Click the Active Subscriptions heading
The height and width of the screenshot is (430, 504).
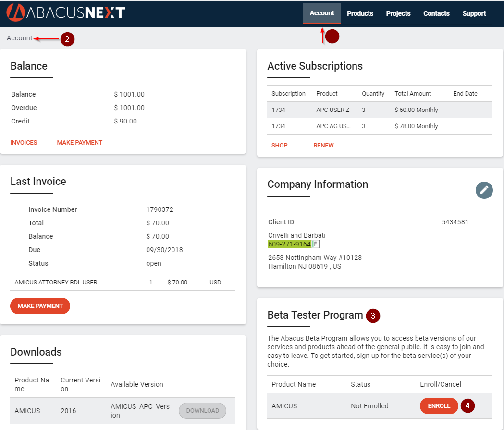(315, 66)
